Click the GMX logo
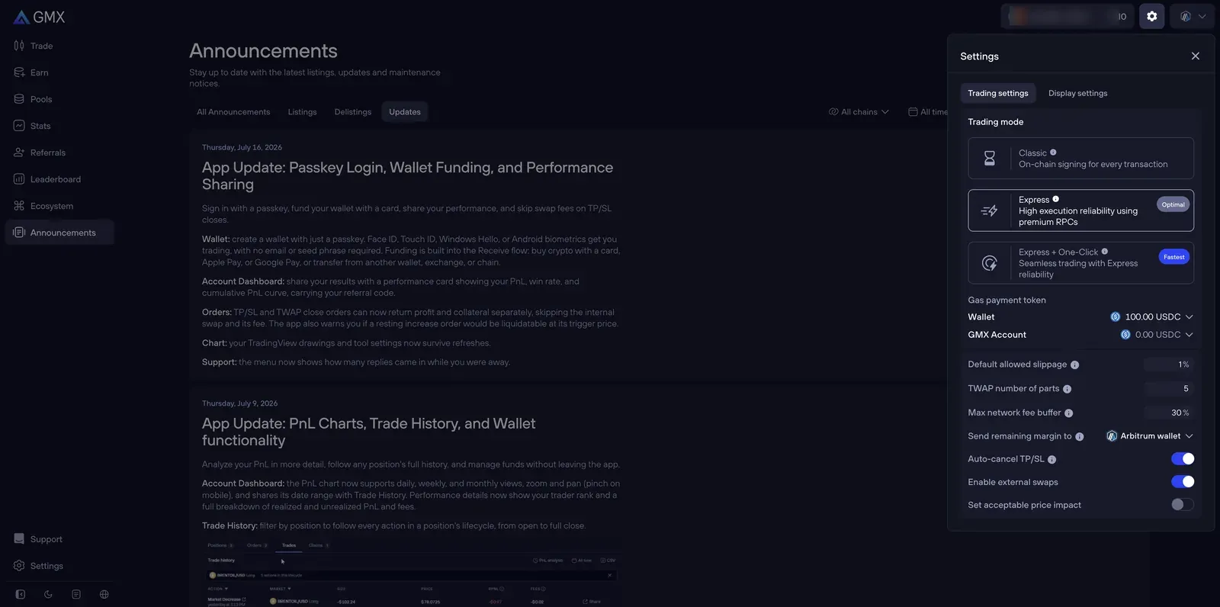 tap(40, 17)
